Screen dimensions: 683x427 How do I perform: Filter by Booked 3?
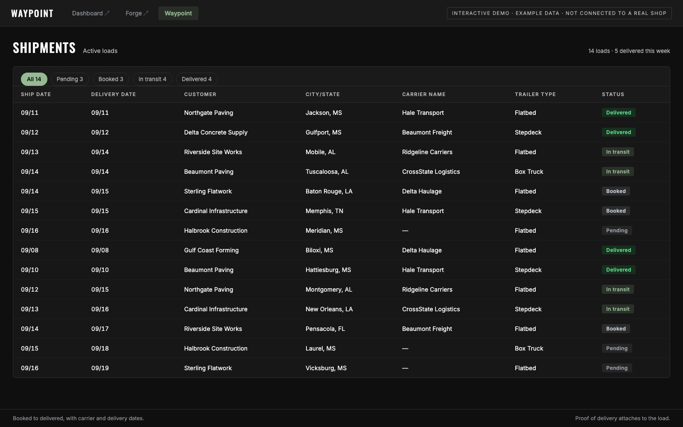(x=111, y=79)
